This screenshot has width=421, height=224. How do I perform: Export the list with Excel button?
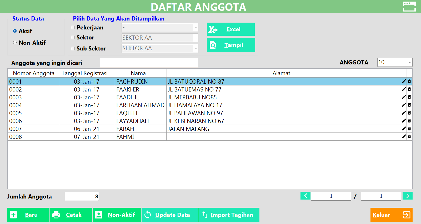[x=230, y=29]
